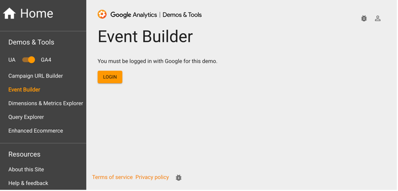The width and height of the screenshot is (398, 191).
Task: Open the Privacy policy link
Action: 152,177
